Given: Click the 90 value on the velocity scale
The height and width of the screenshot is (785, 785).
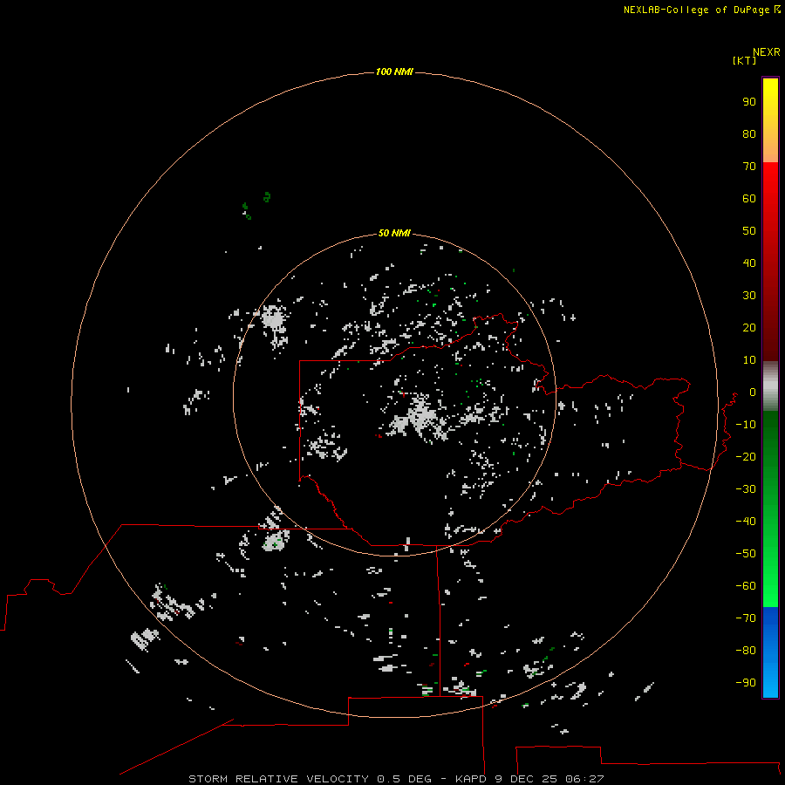Looking at the screenshot, I should click(x=749, y=102).
